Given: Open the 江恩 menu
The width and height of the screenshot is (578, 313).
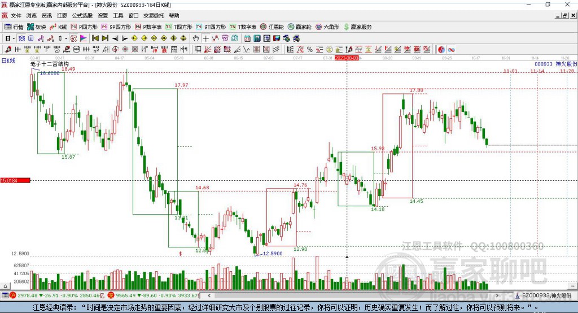Looking at the screenshot, I should [x=62, y=15].
